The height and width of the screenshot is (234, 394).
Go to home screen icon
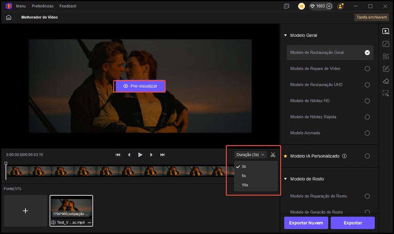coord(9,18)
